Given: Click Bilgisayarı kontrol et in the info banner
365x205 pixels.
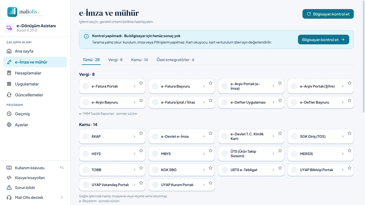Looking at the screenshot, I should tap(323, 40).
